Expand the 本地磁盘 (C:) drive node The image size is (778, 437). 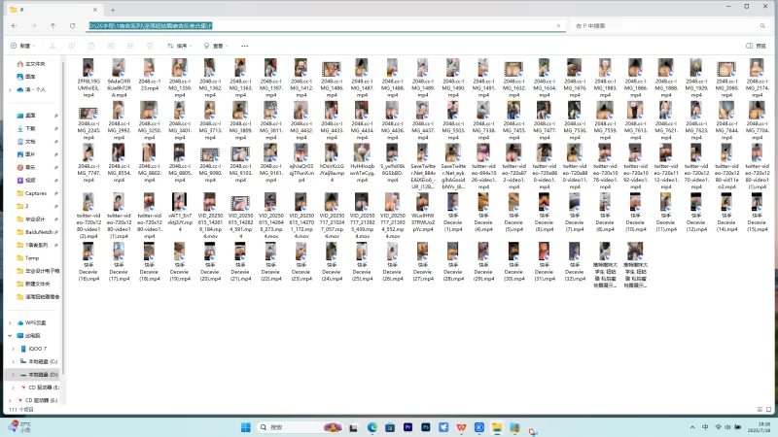point(14,361)
